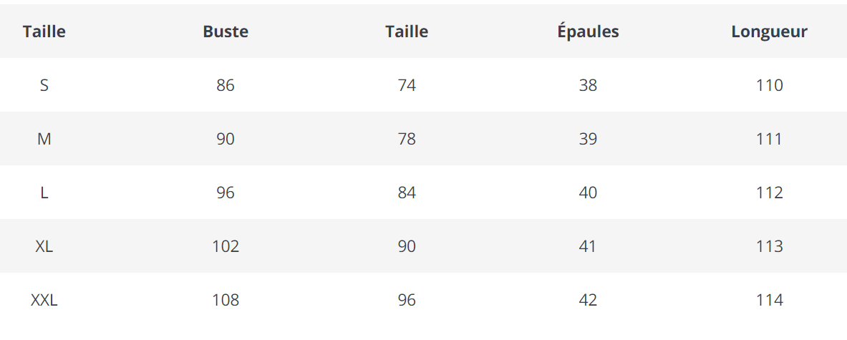
Task: Click waist value 74 in S row
Action: click(407, 85)
